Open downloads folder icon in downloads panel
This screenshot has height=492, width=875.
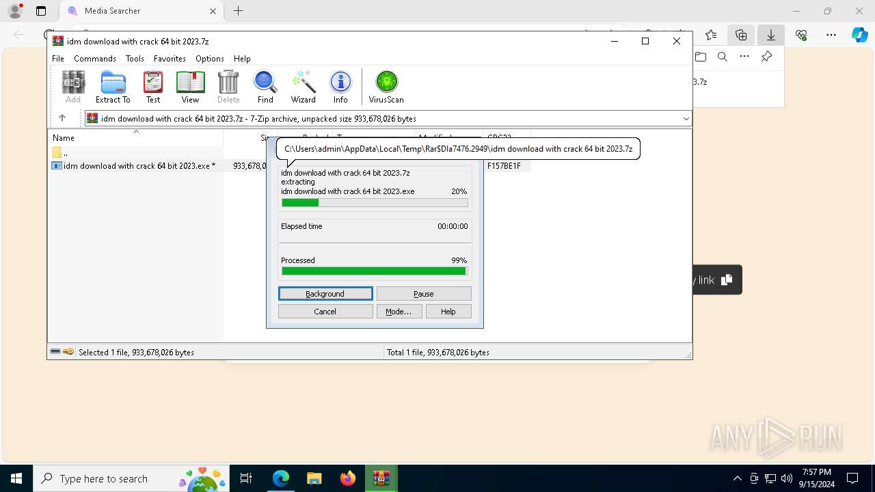701,57
